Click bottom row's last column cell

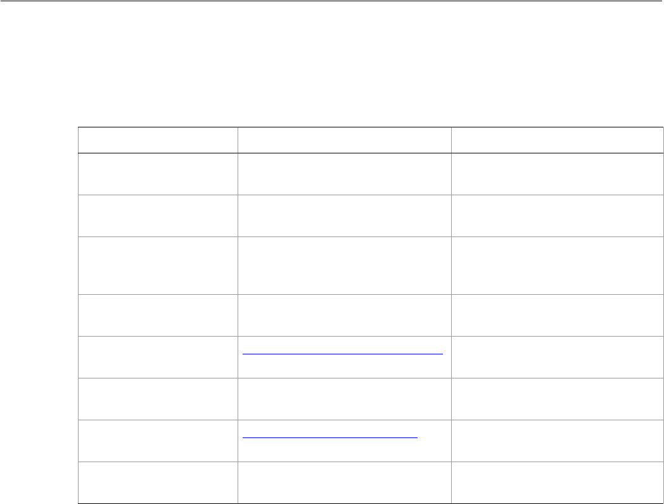point(558,482)
